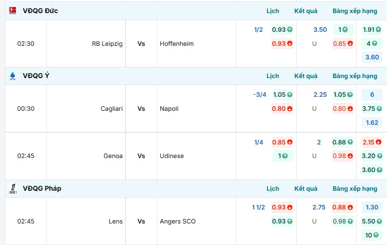
Task: Select the 1.30 odds for Lens match
Action: click(x=372, y=207)
